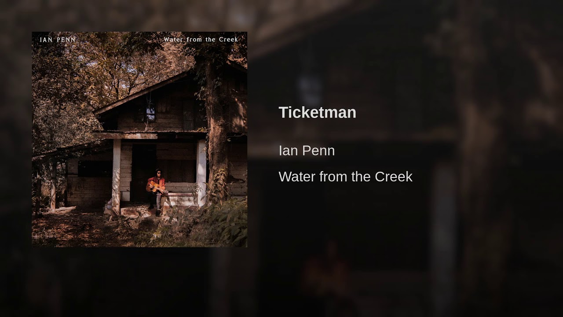Click the Ticketman song title
The image size is (563, 317).
[x=317, y=112]
